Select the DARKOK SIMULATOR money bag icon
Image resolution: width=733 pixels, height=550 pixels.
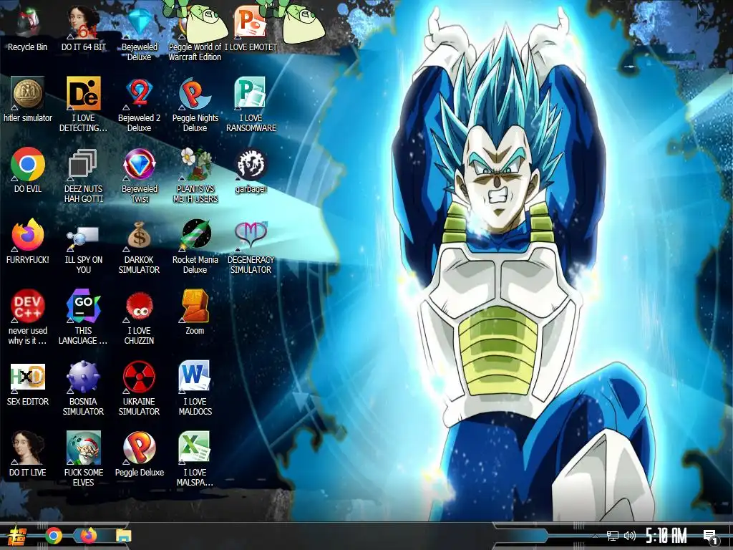click(140, 235)
